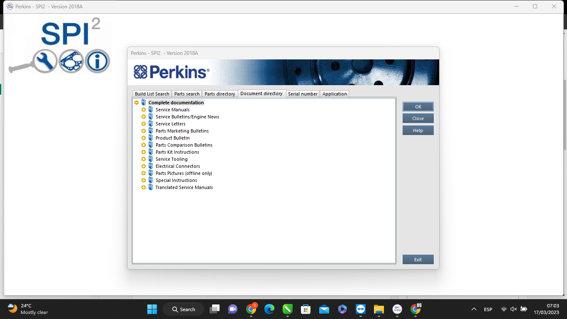Click the Parts Kit Instructions book icon

[x=150, y=152]
